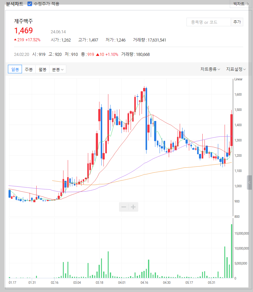
Task: Click the zoom in plus icon
Action: click(x=133, y=207)
